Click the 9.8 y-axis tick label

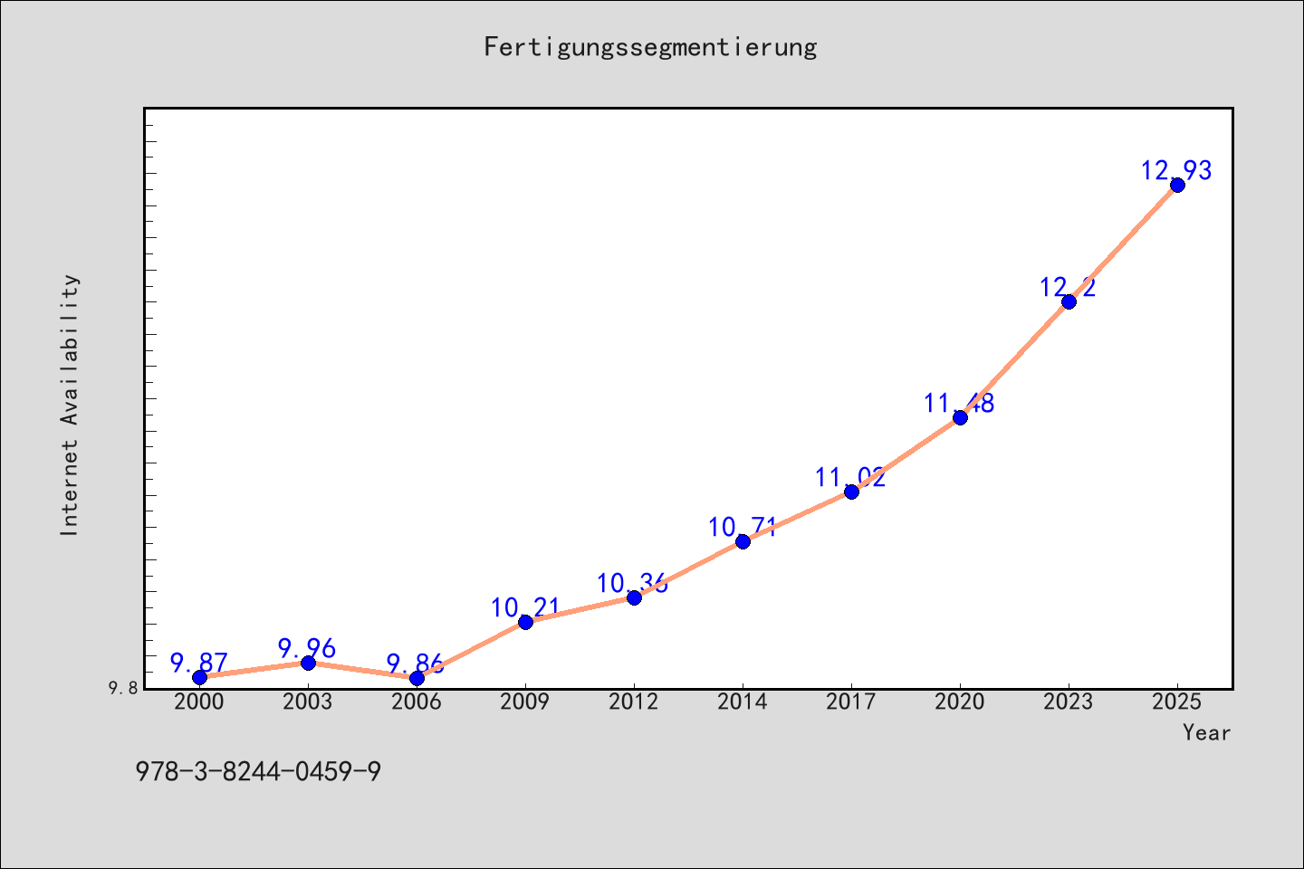click(124, 689)
